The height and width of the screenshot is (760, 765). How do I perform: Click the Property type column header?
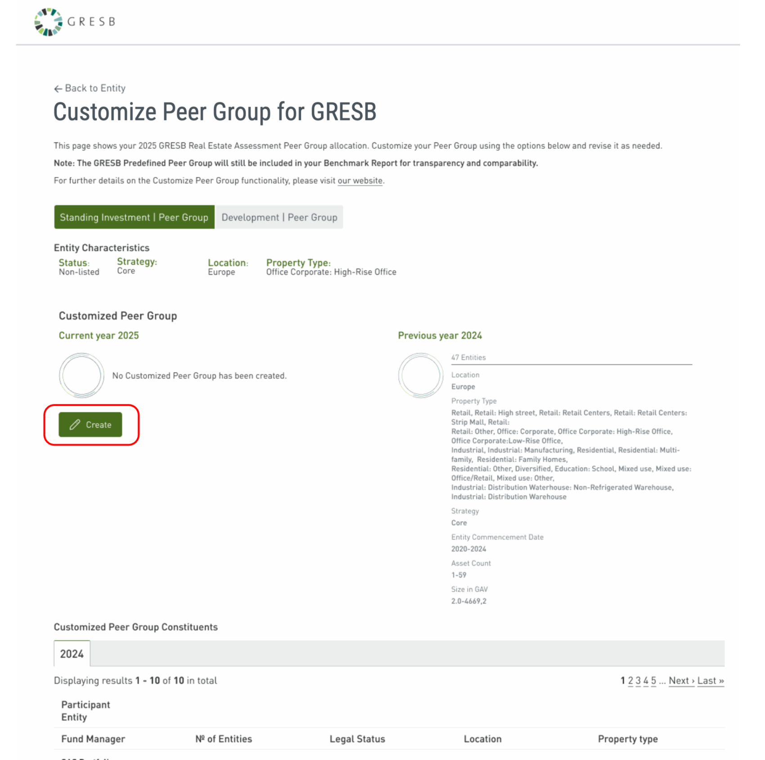[x=628, y=739]
